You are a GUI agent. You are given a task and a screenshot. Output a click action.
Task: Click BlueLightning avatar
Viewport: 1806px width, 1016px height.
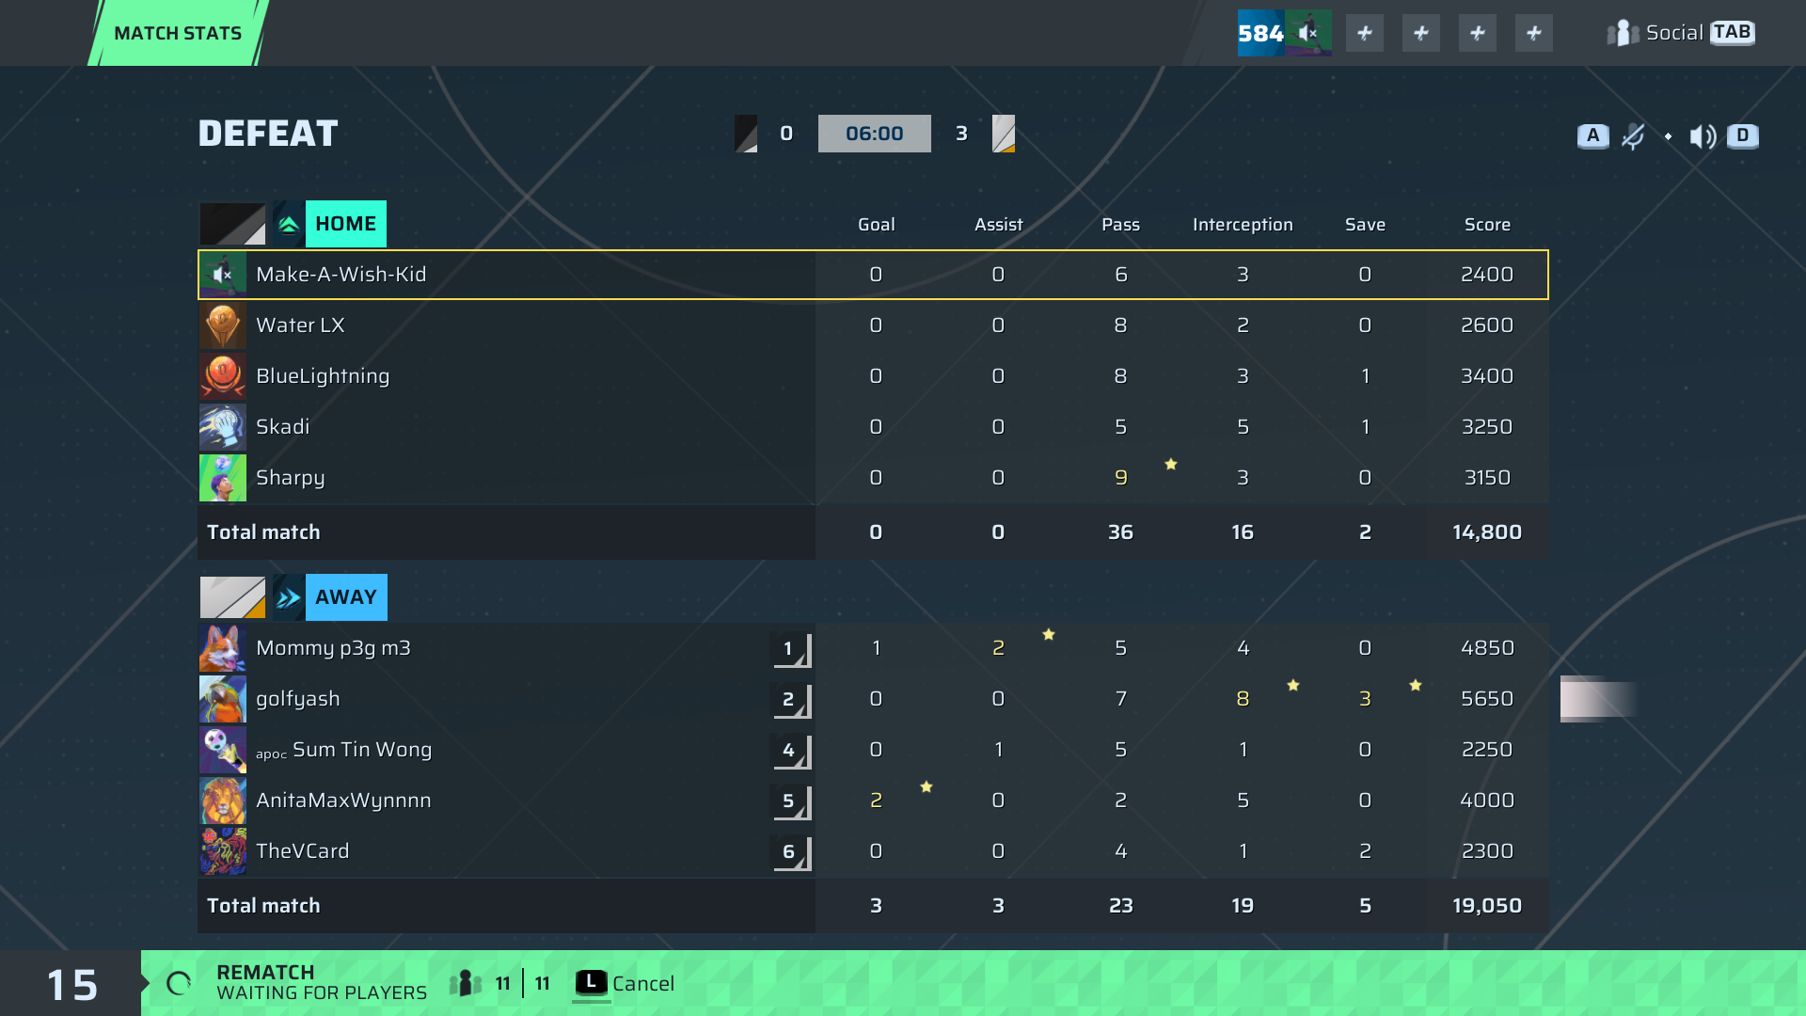(223, 376)
